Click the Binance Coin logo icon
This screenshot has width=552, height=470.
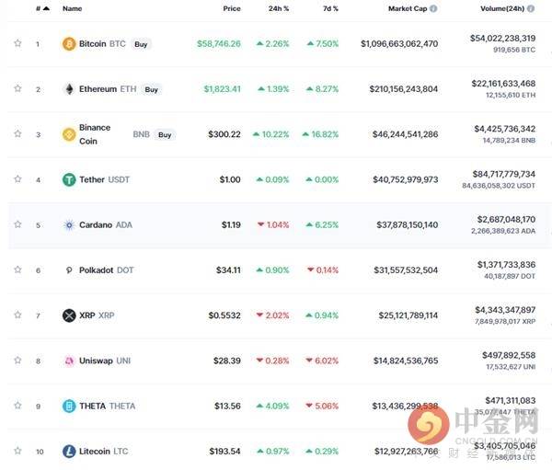tap(69, 134)
